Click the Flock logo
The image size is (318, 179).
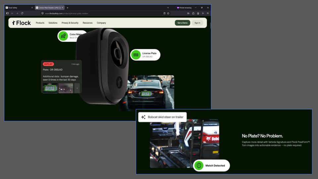[x=21, y=23]
